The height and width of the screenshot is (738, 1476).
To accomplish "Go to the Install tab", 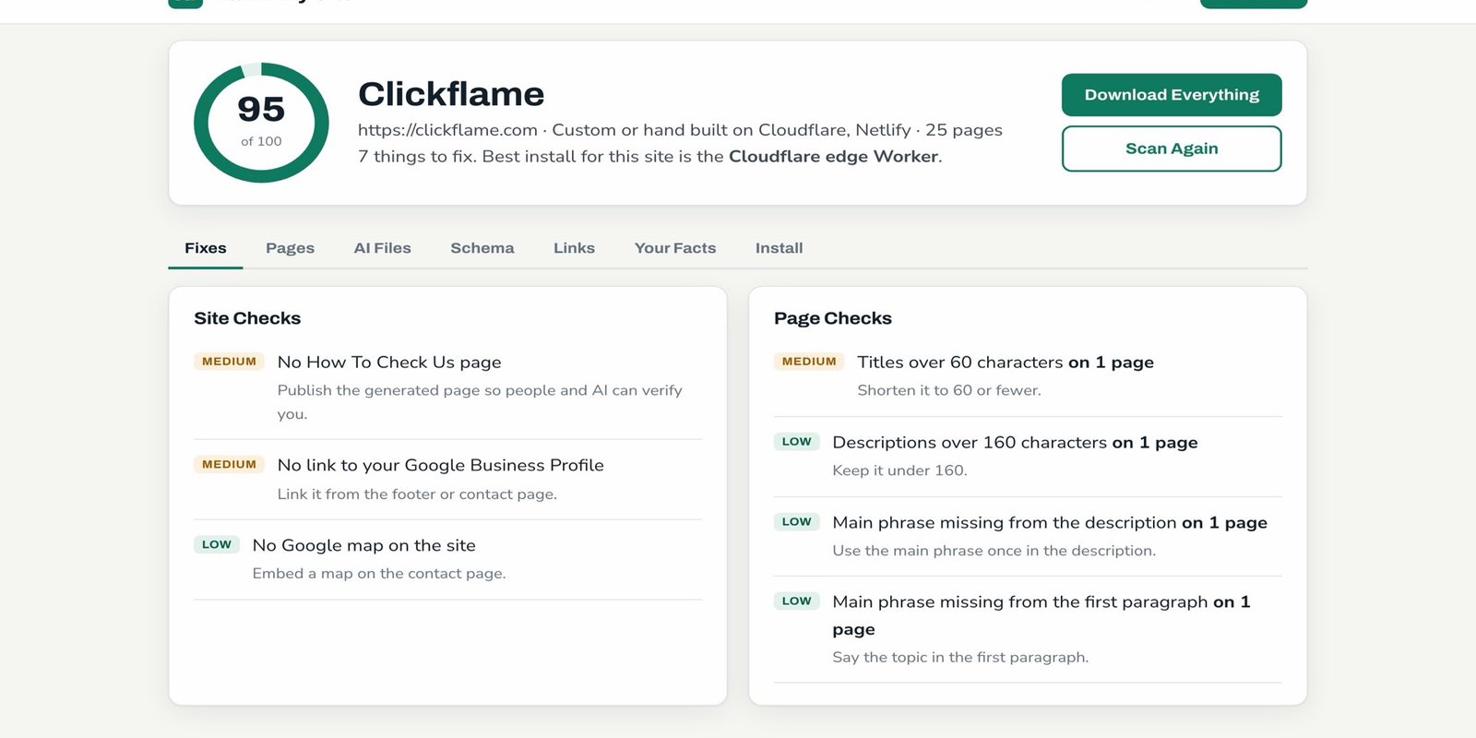I will (x=779, y=248).
